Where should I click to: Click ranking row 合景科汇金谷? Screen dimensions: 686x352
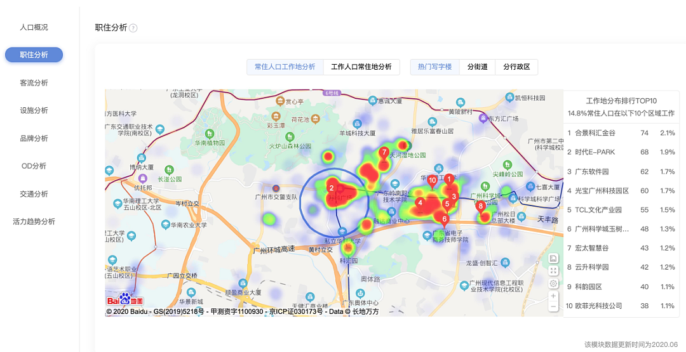pos(621,133)
